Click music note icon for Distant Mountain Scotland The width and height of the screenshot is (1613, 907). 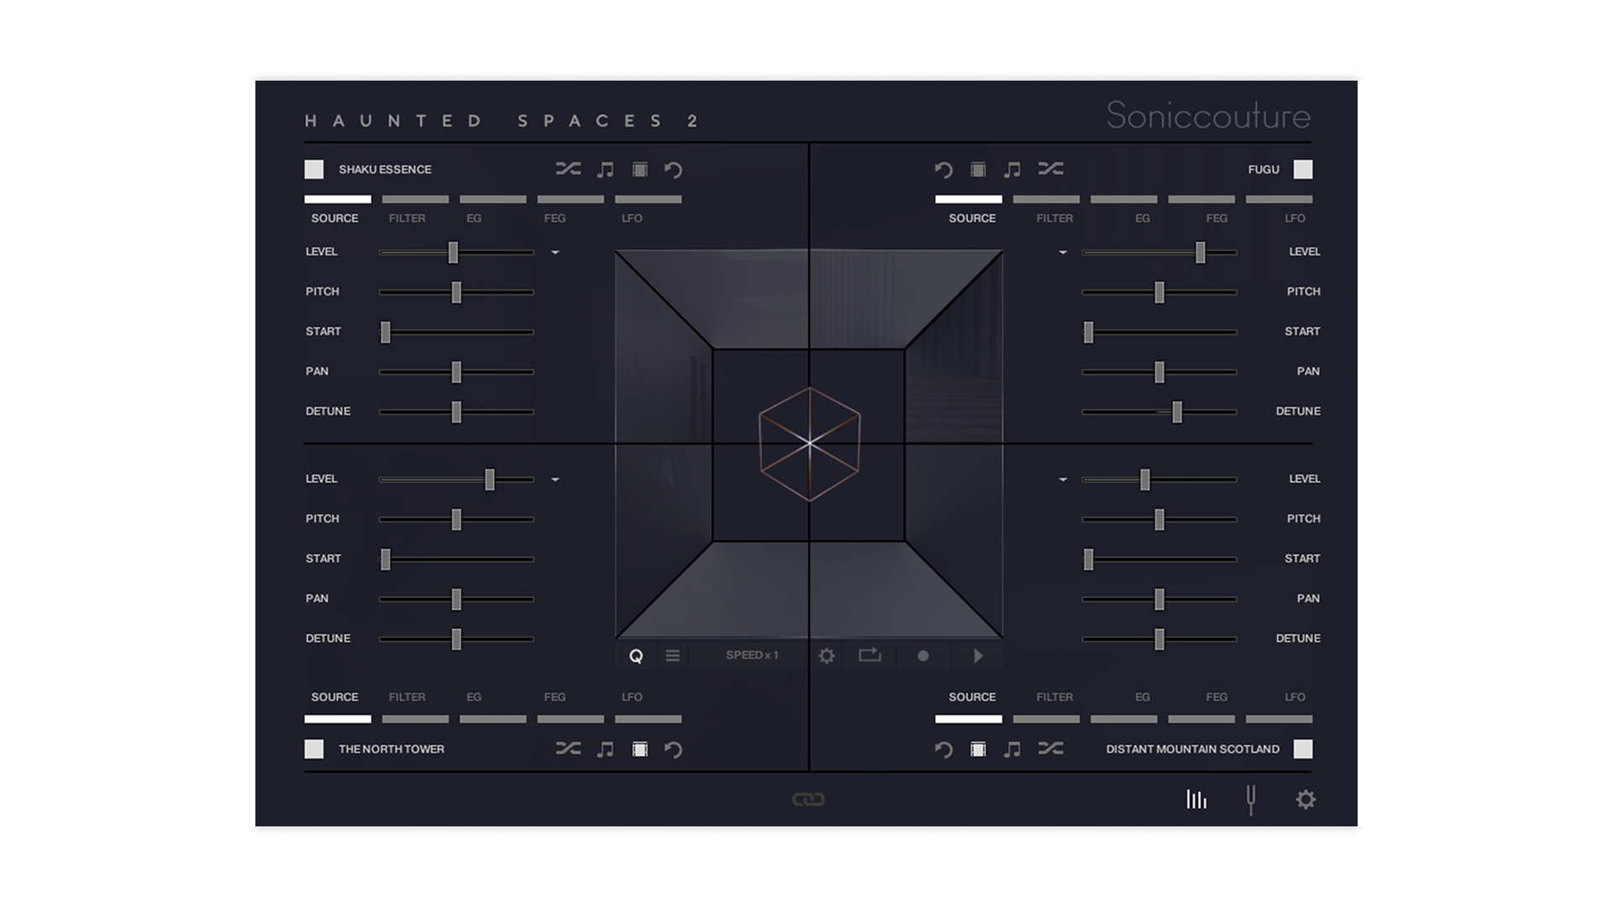click(x=1012, y=749)
